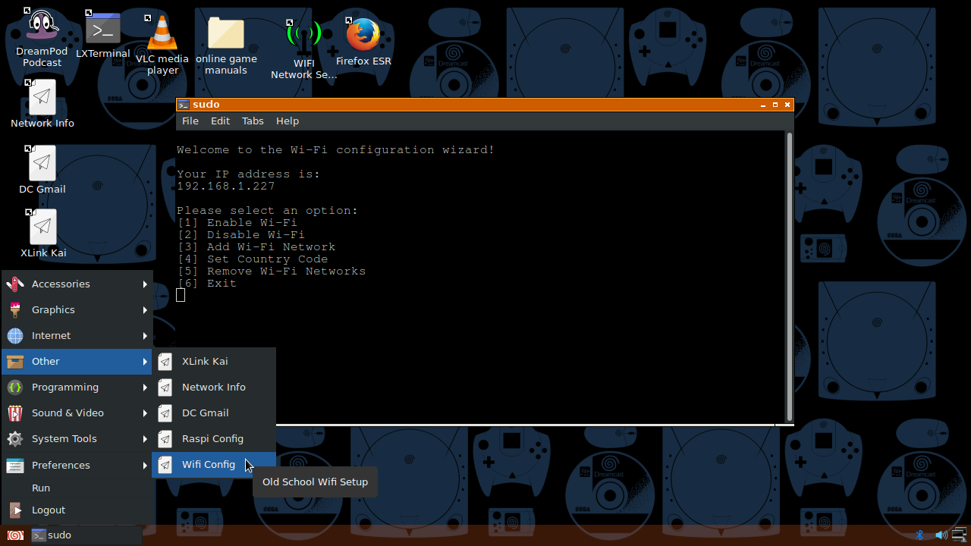Open WIFI Network Setup desktop icon
This screenshot has width=971, height=546.
(303, 49)
